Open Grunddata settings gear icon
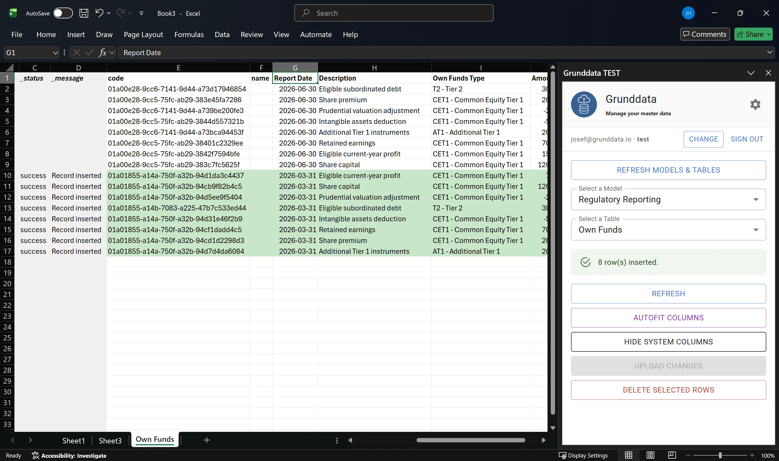 pos(755,104)
